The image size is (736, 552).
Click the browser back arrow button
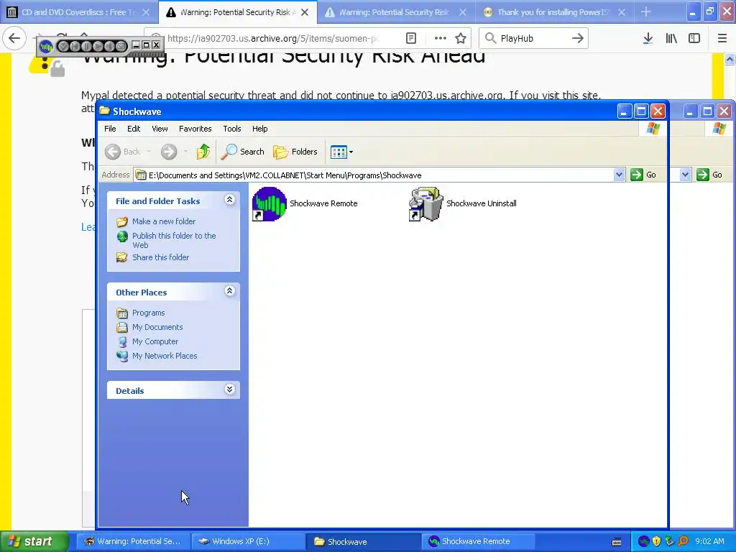tap(14, 38)
